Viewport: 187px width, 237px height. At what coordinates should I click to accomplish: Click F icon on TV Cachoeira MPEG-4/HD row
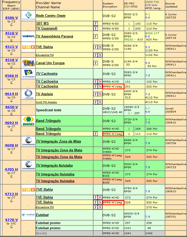click(x=96, y=82)
